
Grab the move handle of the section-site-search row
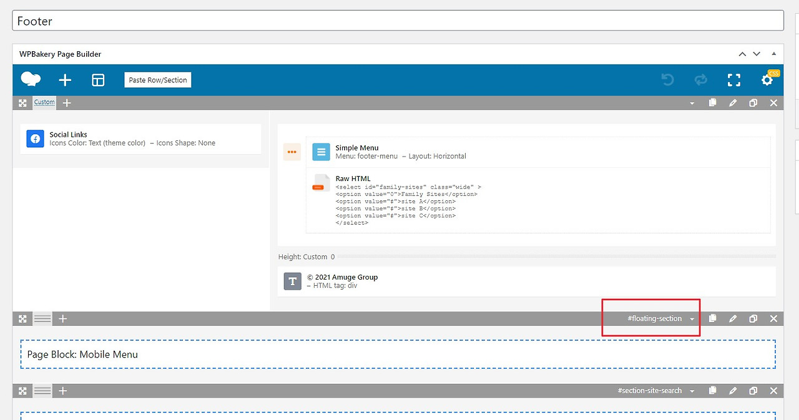coord(22,391)
